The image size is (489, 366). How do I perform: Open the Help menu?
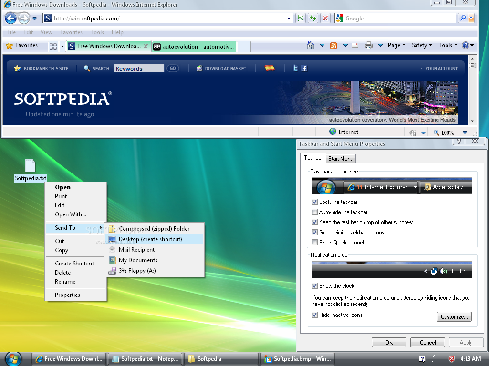tap(117, 32)
